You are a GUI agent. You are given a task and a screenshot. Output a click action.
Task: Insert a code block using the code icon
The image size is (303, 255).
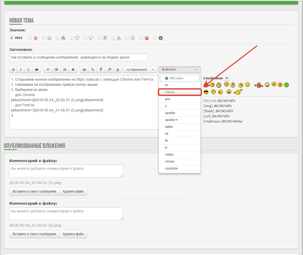coord(48,70)
